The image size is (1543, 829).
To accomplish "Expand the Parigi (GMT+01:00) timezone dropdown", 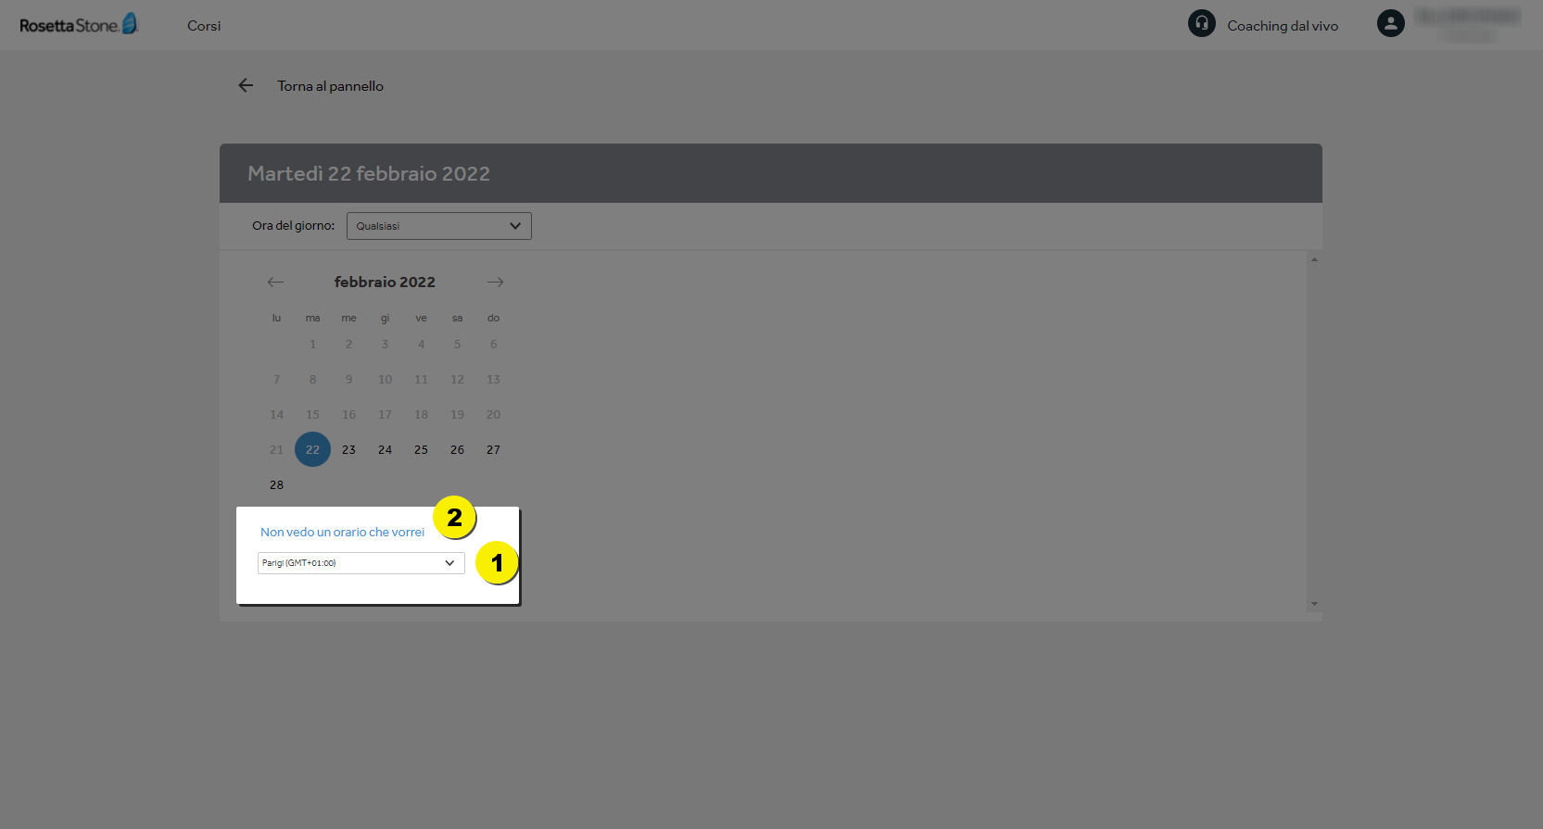I will 361,562.
